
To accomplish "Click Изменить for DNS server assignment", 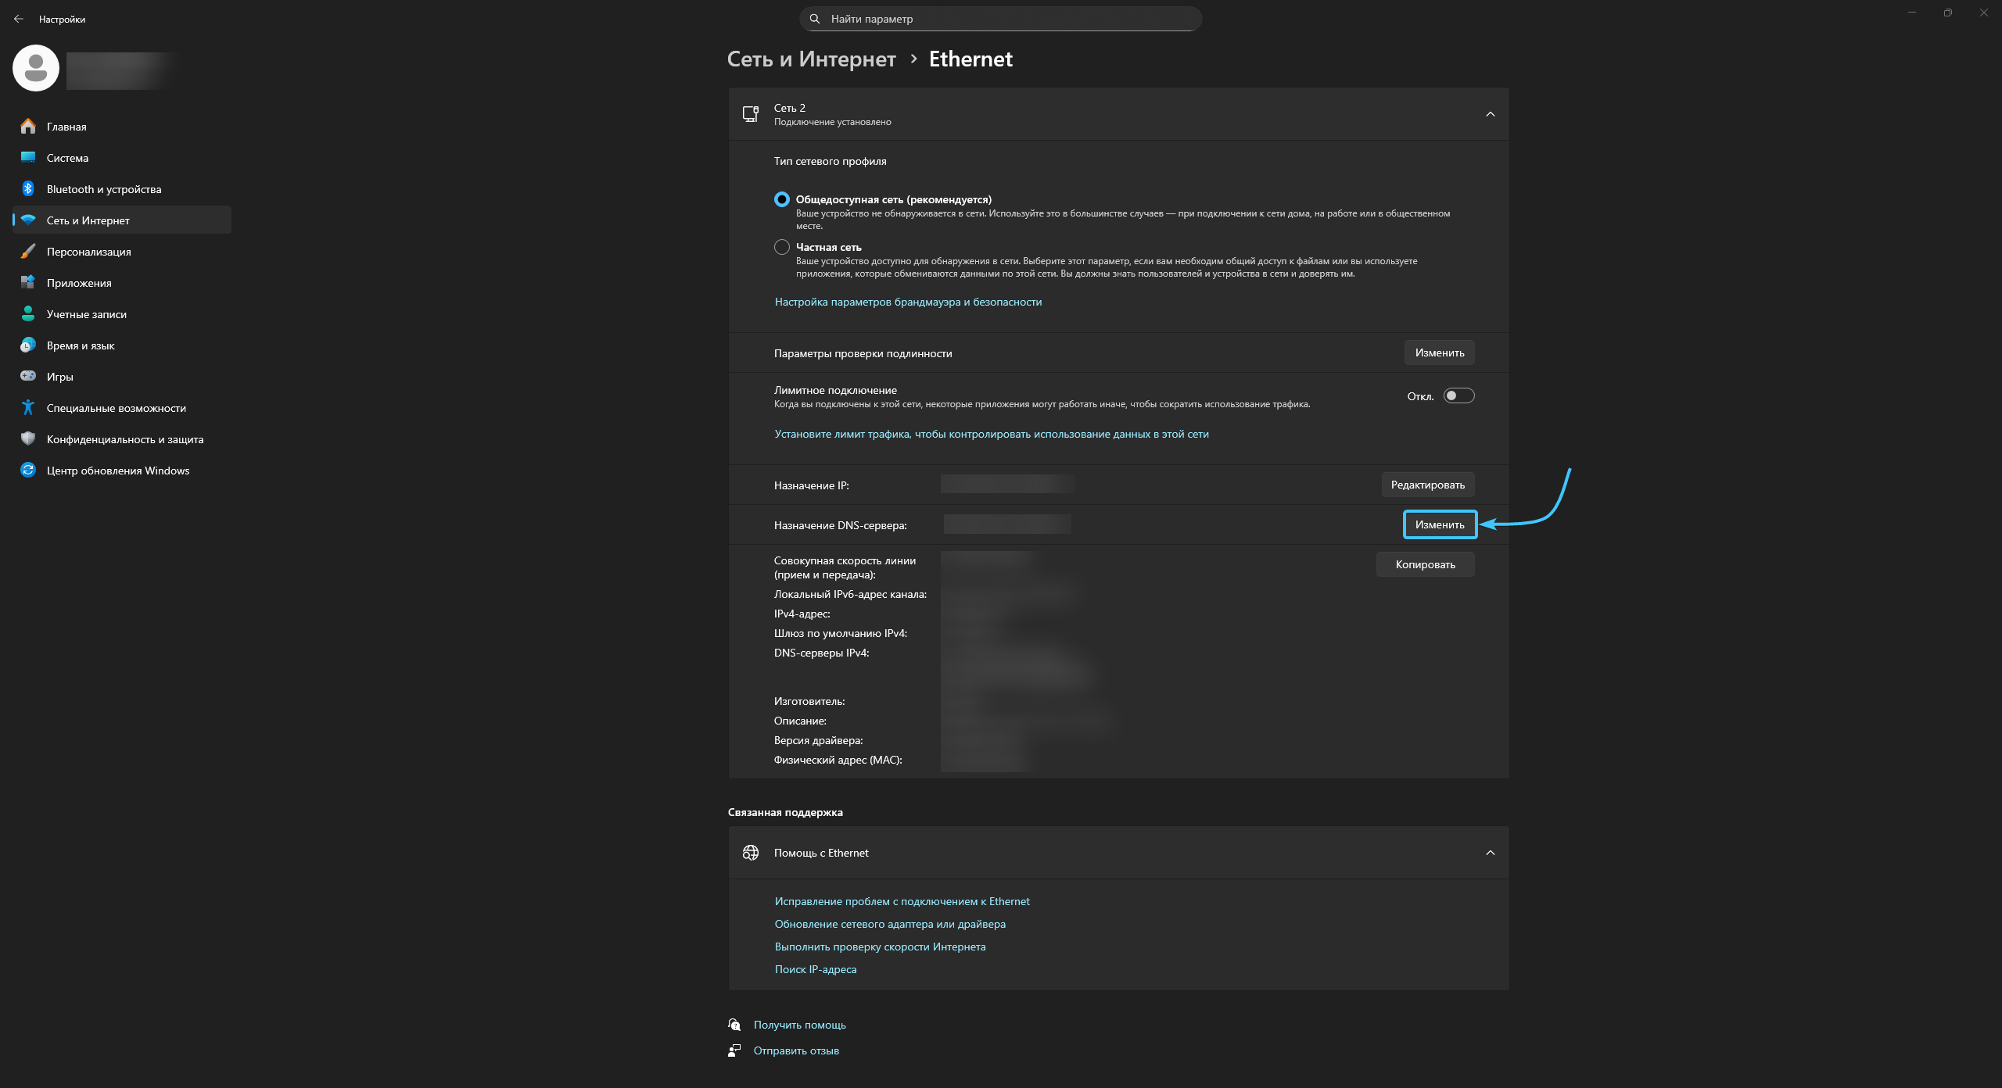I will coord(1439,524).
